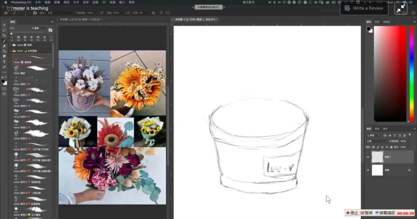Viewport: 417px width, 219px height.
Task: Click the Apple menu icon
Action: click(x=5, y=2)
